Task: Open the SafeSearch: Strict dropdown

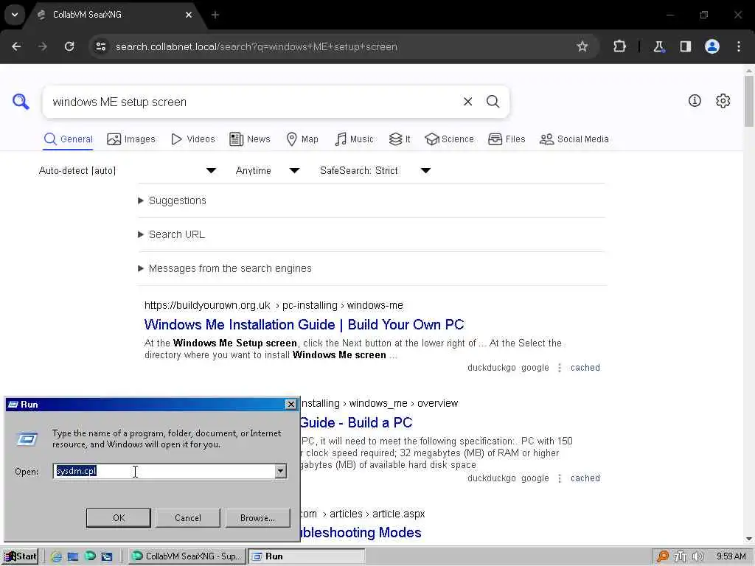Action: click(375, 170)
